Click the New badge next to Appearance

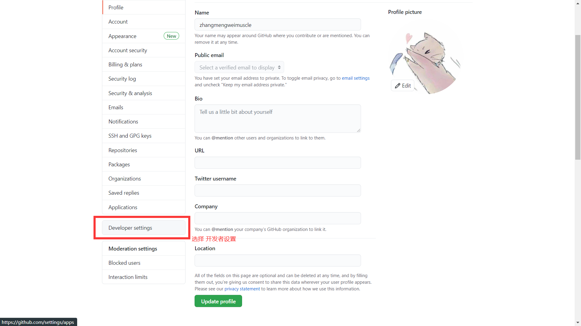click(x=171, y=36)
